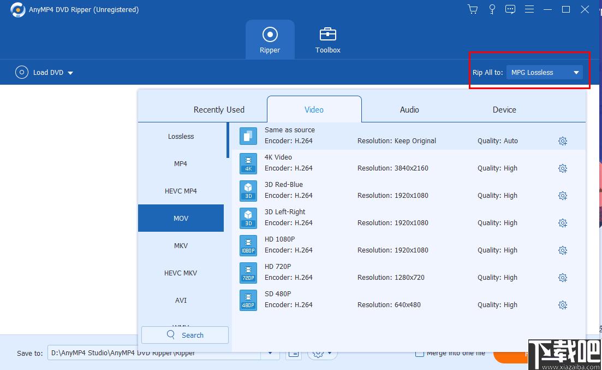Viewport: 602px width, 370px height.
Task: Open settings gear for 3D Left-Right
Action: (x=563, y=223)
